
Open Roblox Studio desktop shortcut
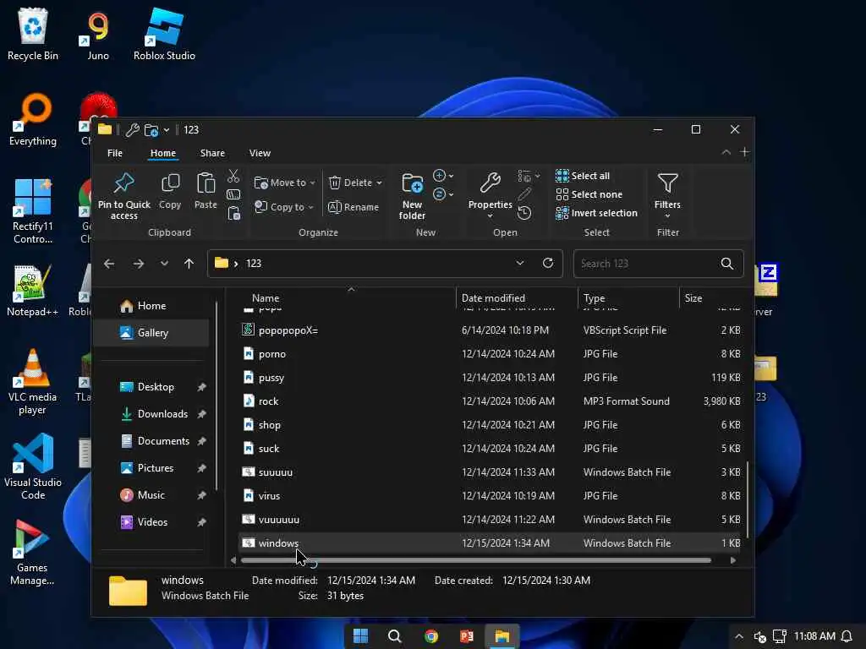164,34
